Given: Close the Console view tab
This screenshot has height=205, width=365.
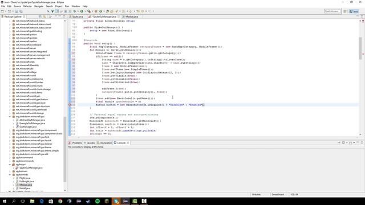Looking at the screenshot, I should coord(128,143).
